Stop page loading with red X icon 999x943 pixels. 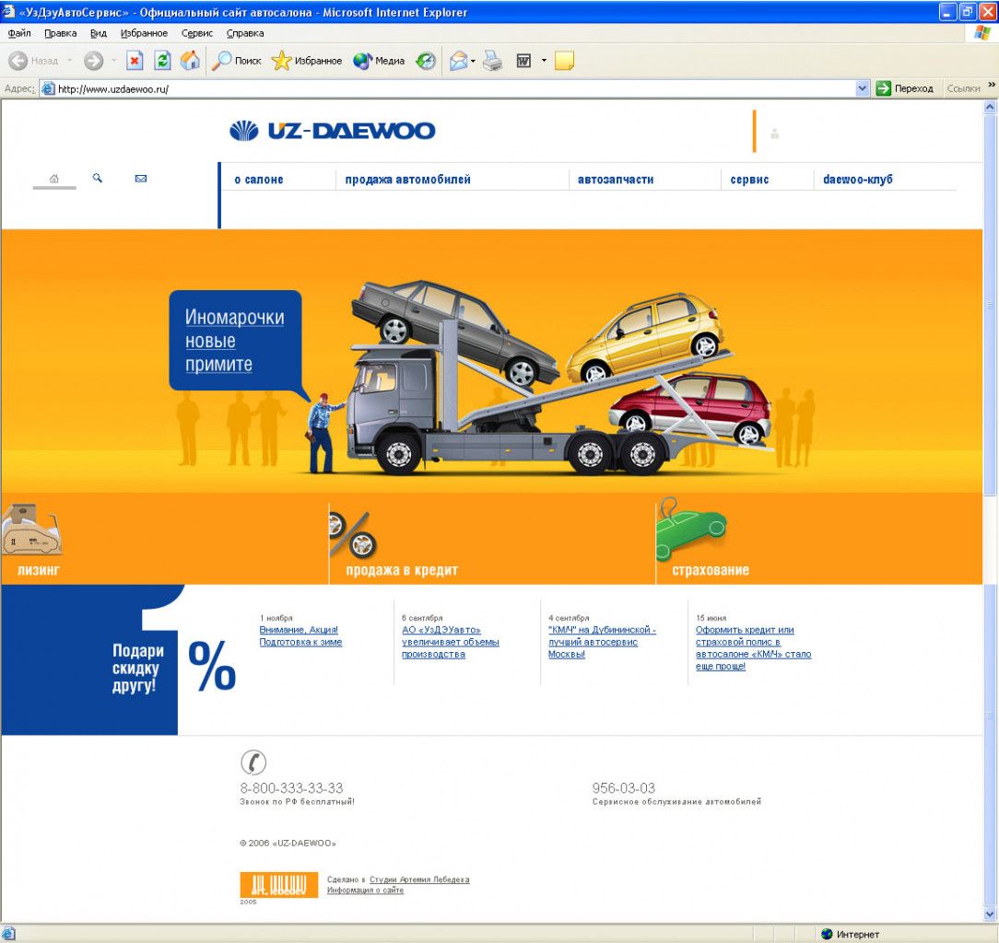135,61
